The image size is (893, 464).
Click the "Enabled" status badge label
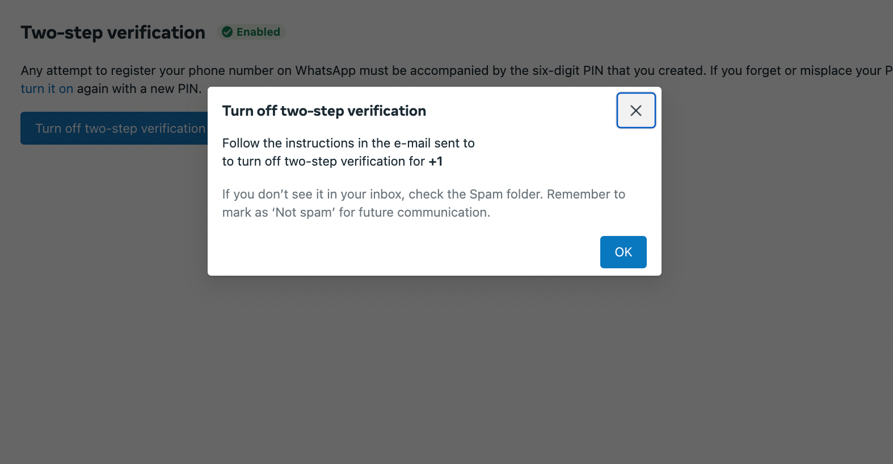click(x=258, y=32)
